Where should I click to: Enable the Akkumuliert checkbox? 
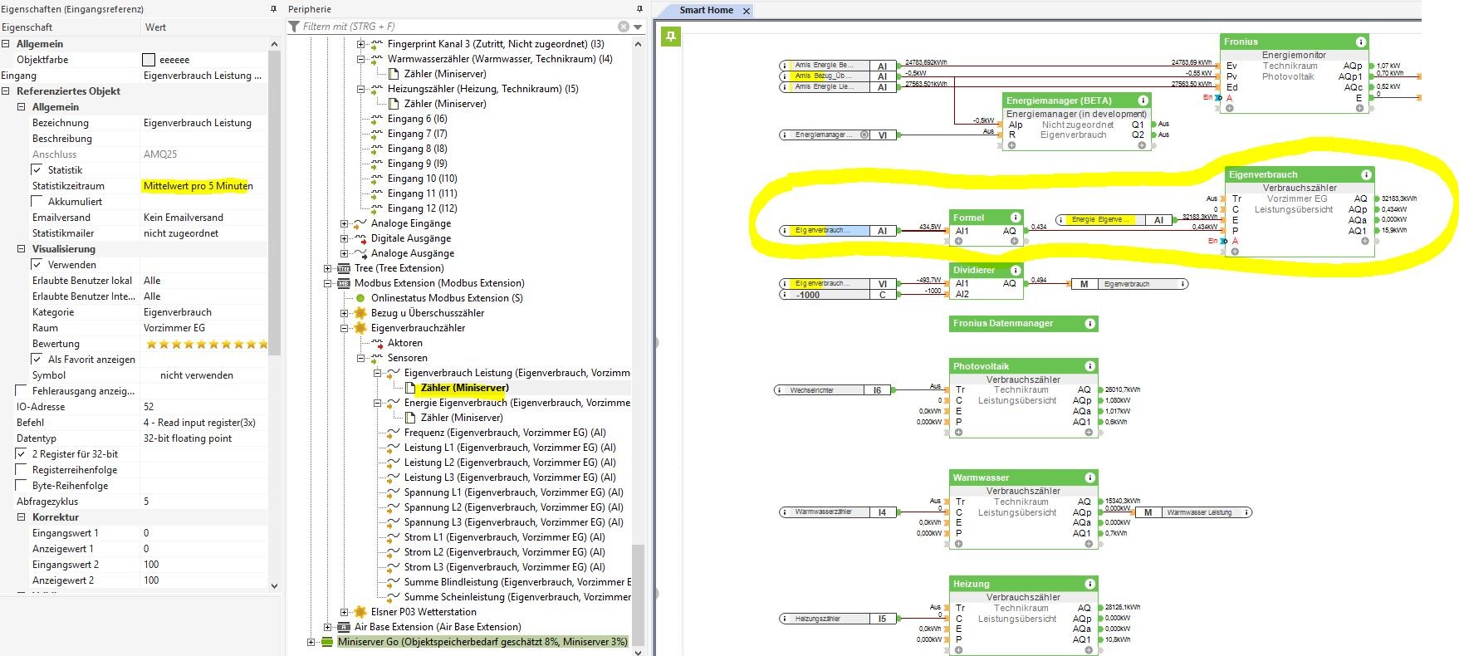coord(37,202)
